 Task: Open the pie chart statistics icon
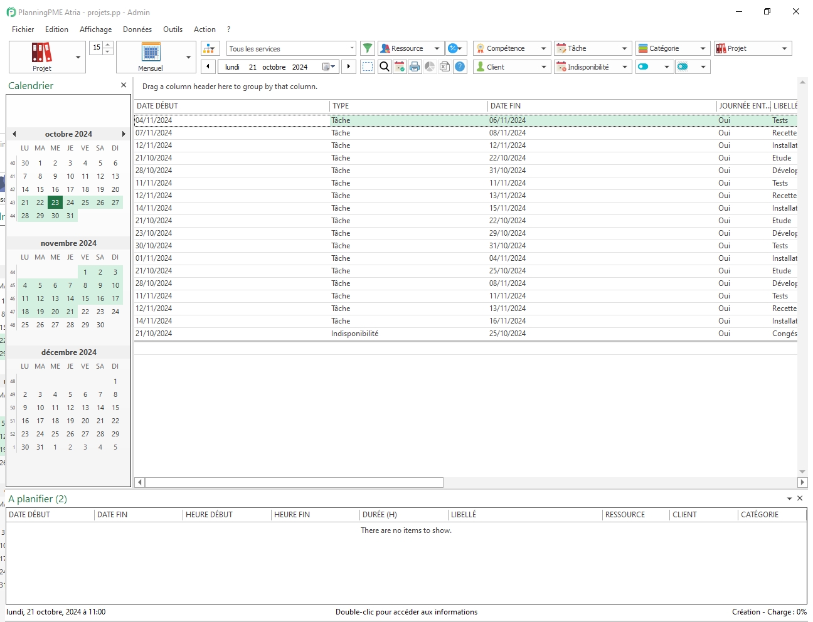[x=430, y=66]
